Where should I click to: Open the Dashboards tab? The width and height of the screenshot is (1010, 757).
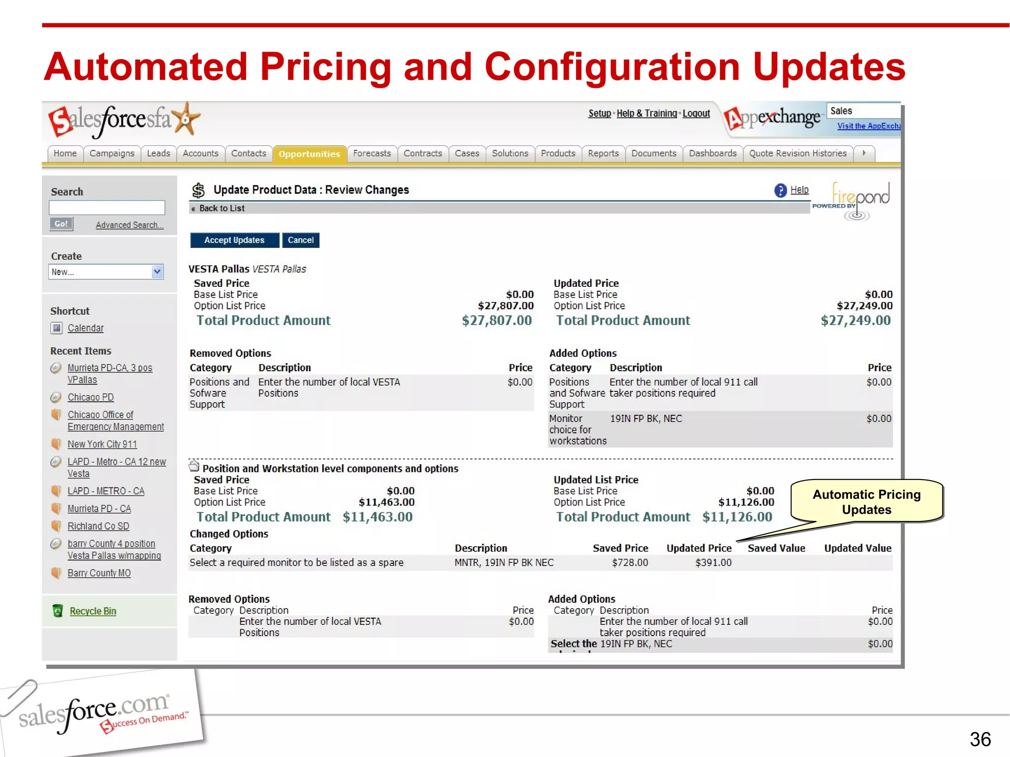point(713,154)
